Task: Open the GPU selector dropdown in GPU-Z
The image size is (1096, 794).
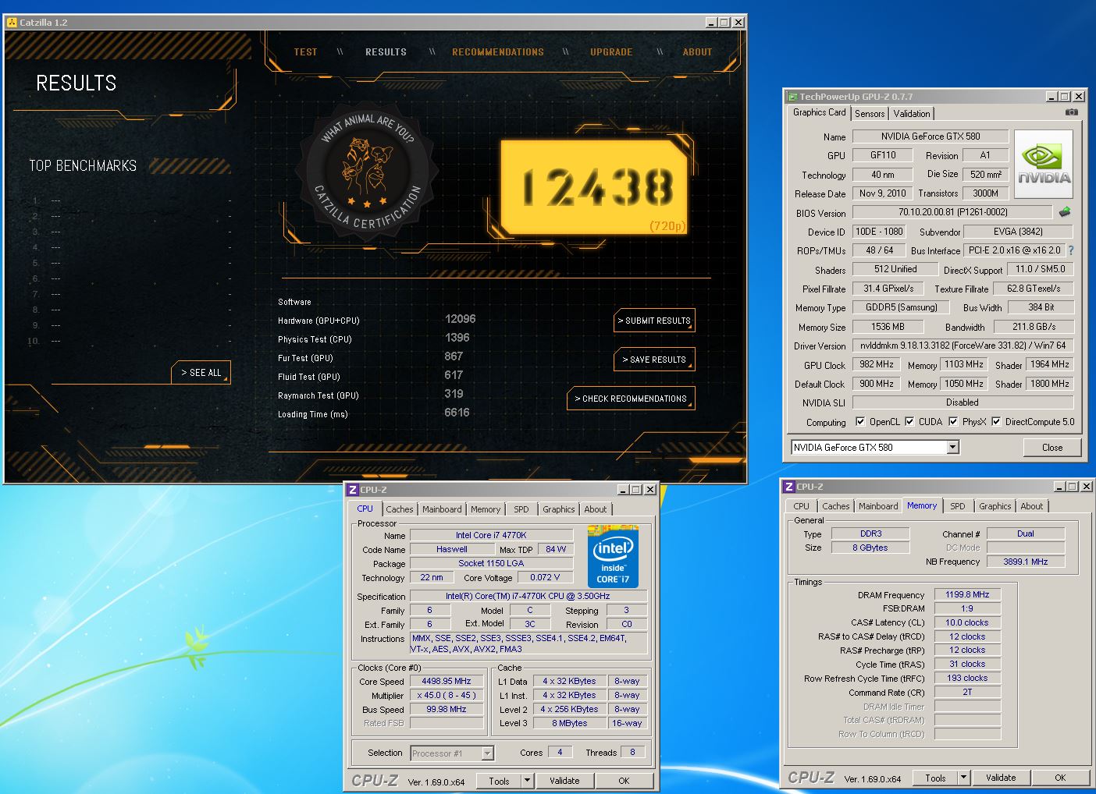Action: click(x=952, y=448)
